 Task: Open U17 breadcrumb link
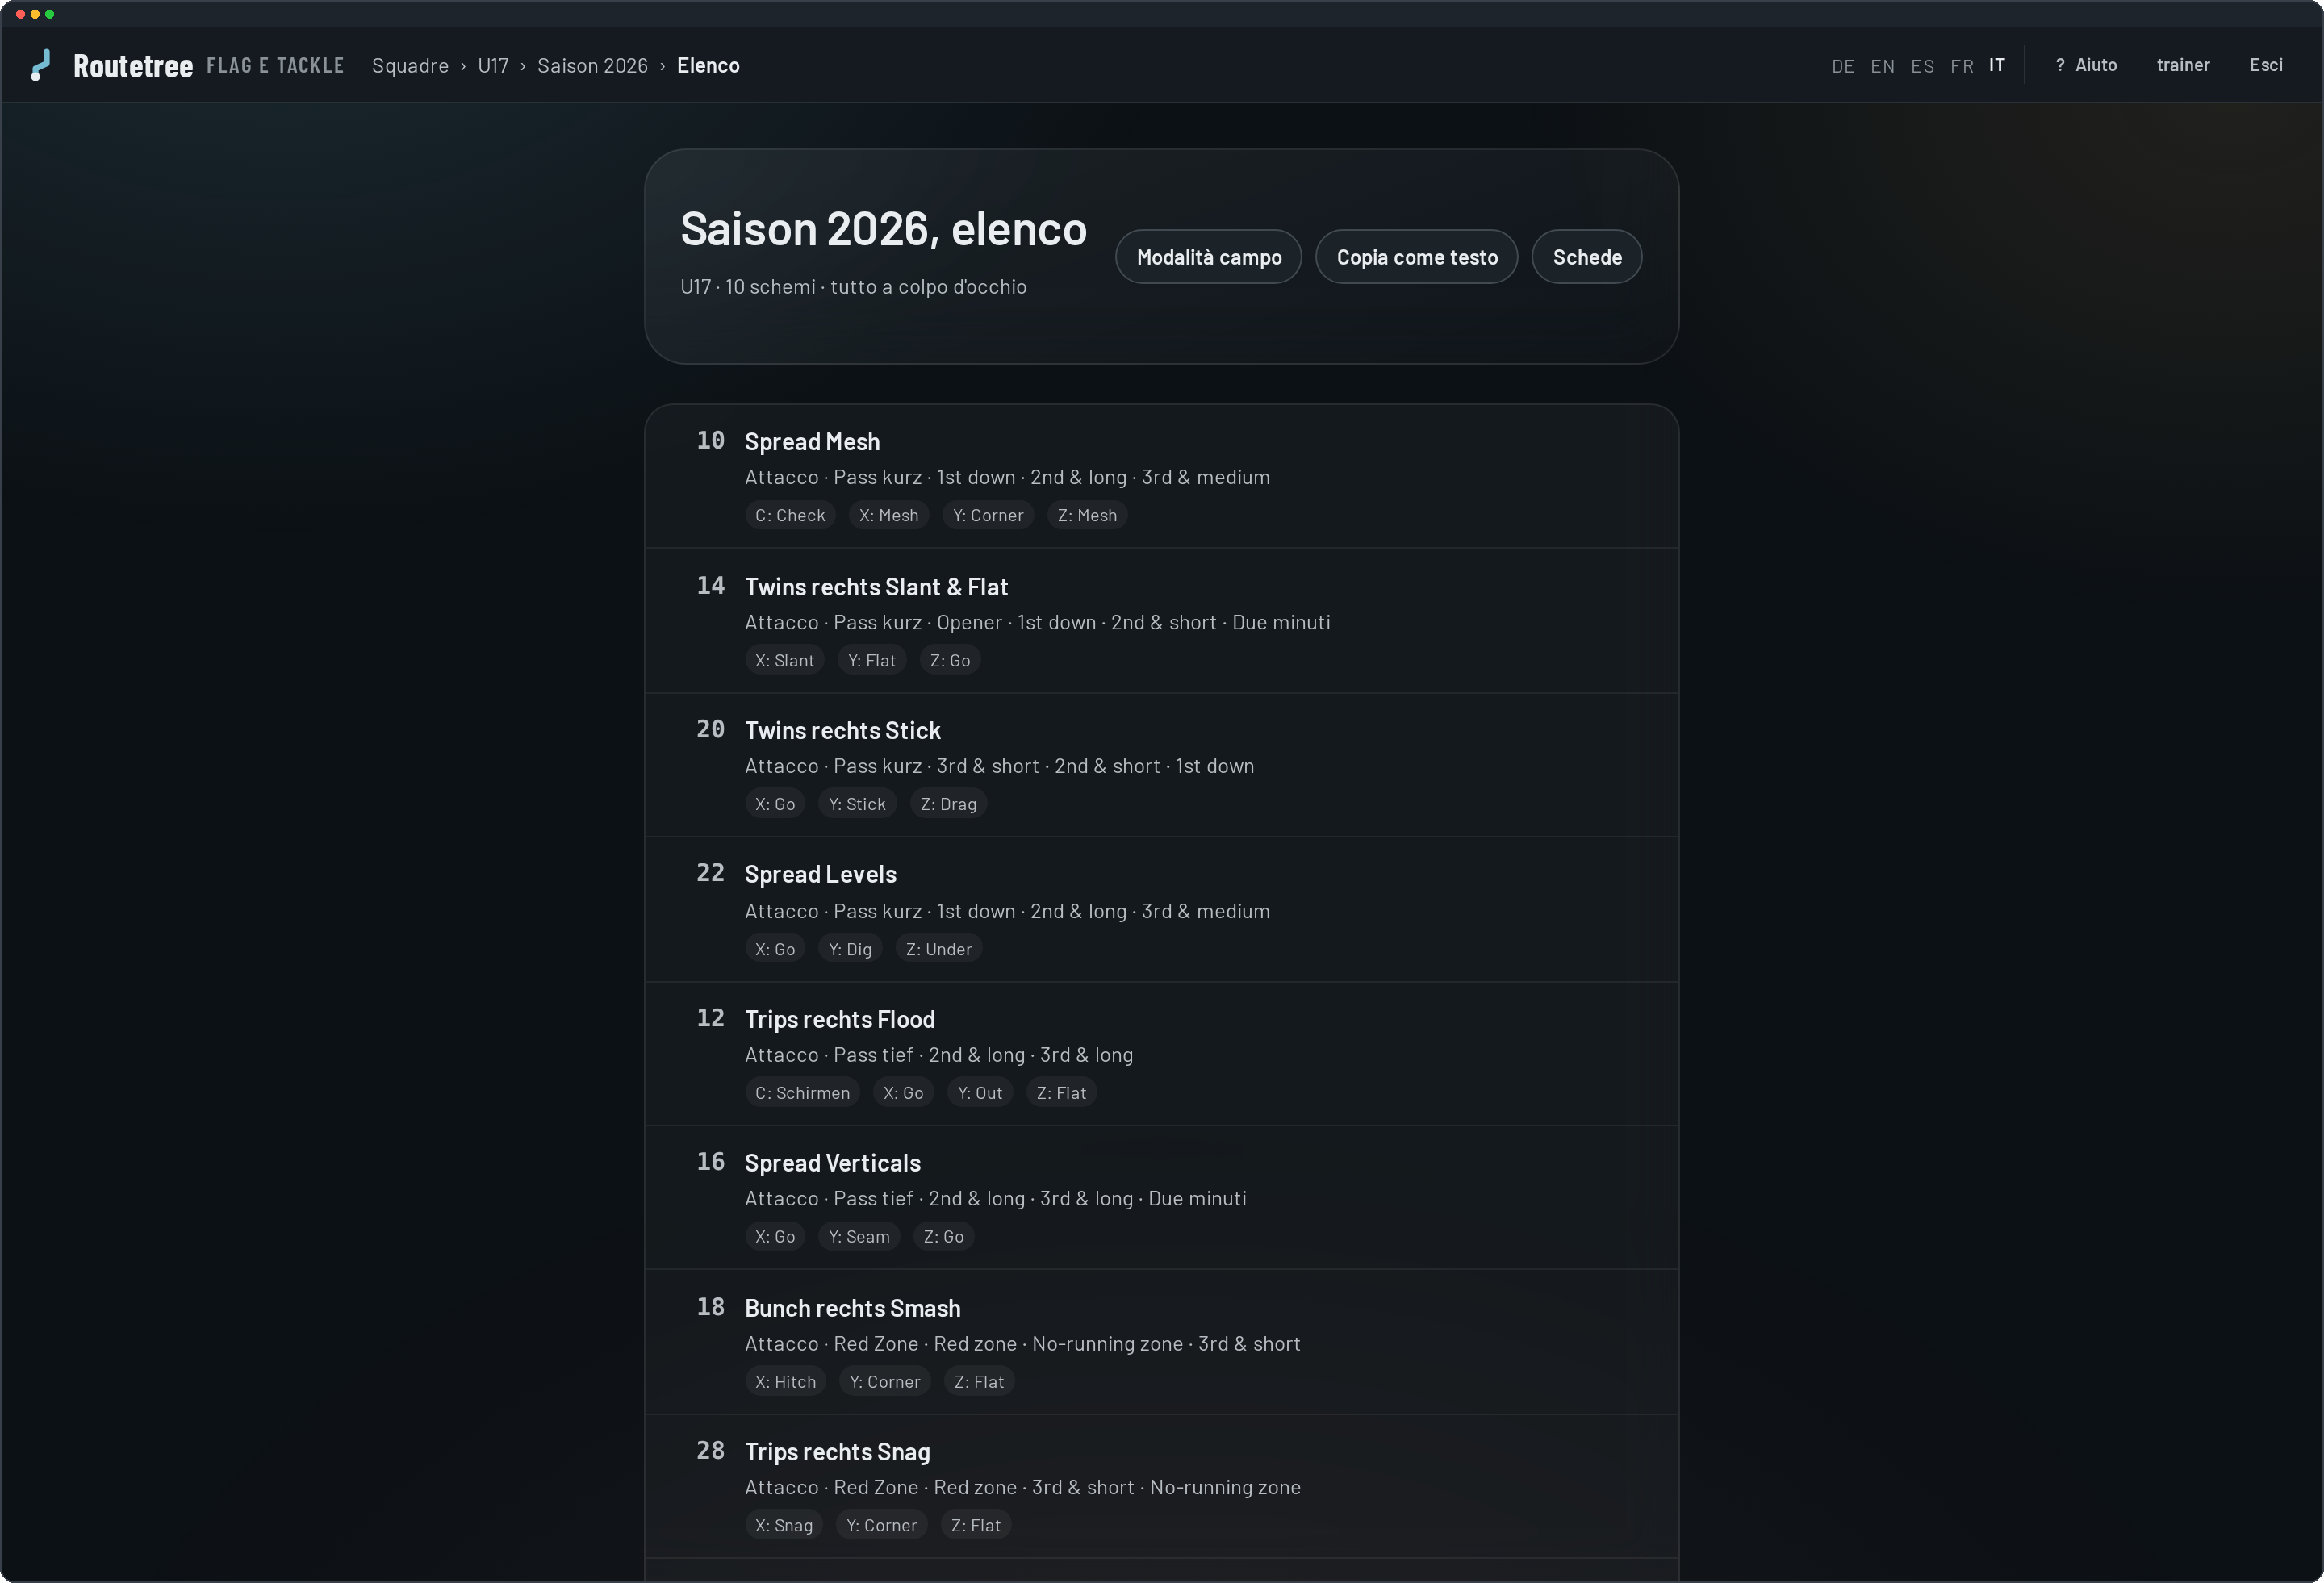click(x=493, y=65)
